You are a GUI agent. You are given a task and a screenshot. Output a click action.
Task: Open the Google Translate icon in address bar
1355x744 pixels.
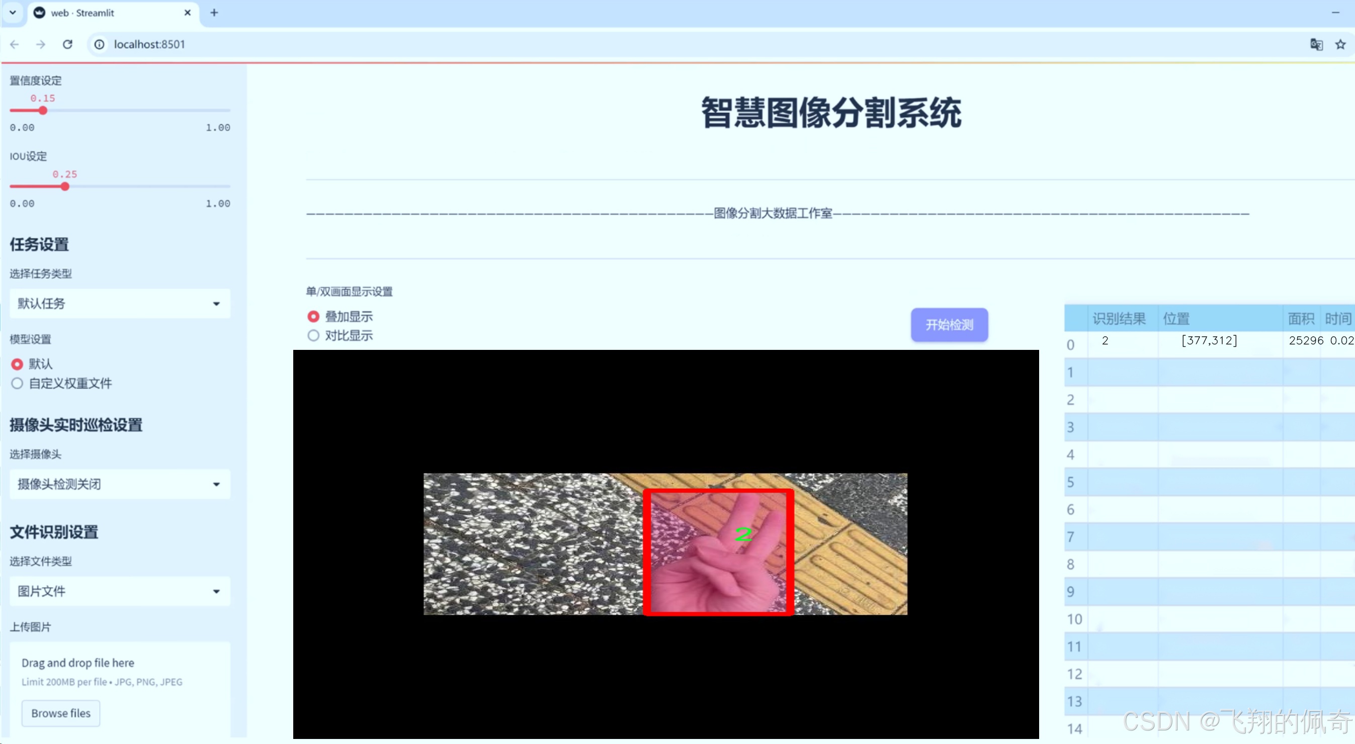(1316, 45)
